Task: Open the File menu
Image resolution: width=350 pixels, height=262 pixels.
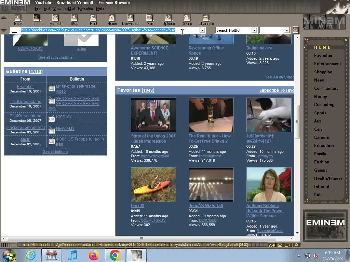Action: 38,9
